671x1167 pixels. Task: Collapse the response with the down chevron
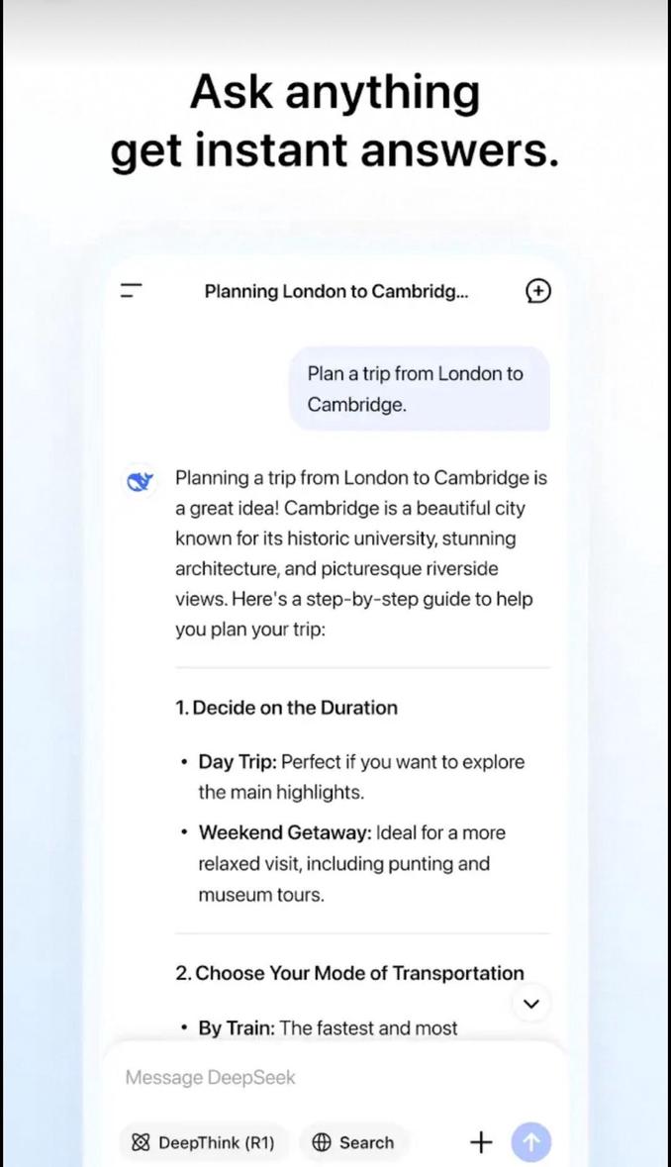pyautogui.click(x=531, y=1003)
